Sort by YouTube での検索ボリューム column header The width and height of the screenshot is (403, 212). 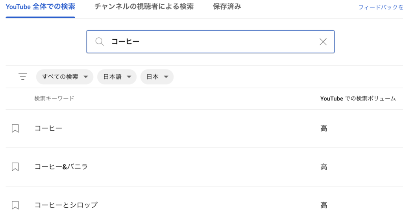(x=358, y=99)
